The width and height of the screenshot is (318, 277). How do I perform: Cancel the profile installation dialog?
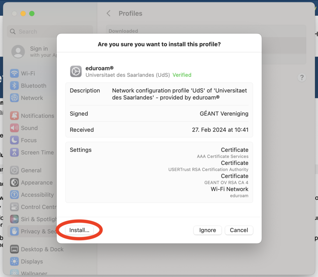239,230
